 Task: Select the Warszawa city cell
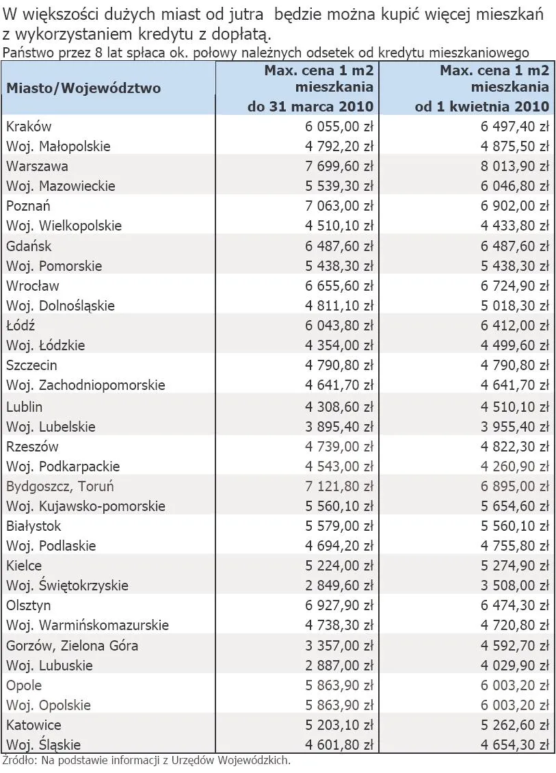(37, 166)
